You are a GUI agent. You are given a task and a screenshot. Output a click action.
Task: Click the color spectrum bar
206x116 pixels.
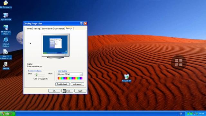70,79
